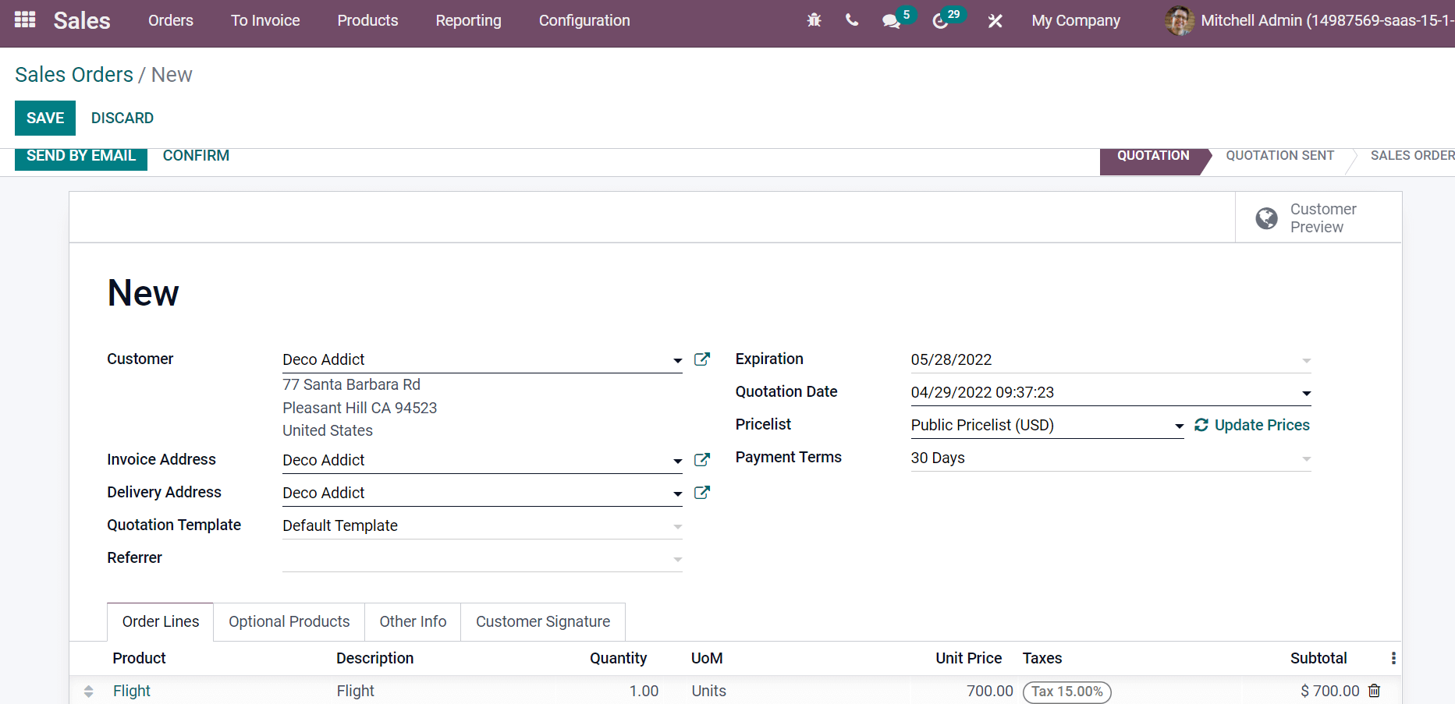Viewport: 1455px width, 704px height.
Task: Switch to the Optional Products tab
Action: (289, 621)
